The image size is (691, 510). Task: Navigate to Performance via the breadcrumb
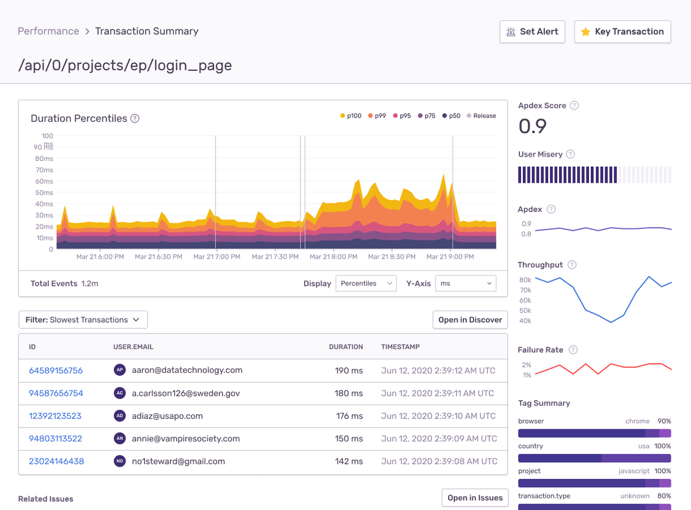pyautogui.click(x=48, y=31)
